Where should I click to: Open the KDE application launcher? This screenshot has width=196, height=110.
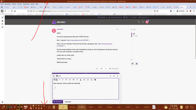coord(3,107)
